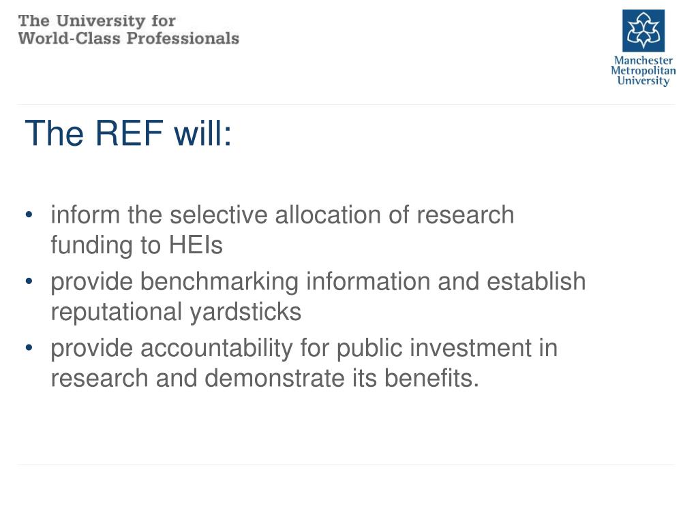The width and height of the screenshot is (698, 523).
Task: Click 'provide accountability for public investment in' line
Action: 304,348
